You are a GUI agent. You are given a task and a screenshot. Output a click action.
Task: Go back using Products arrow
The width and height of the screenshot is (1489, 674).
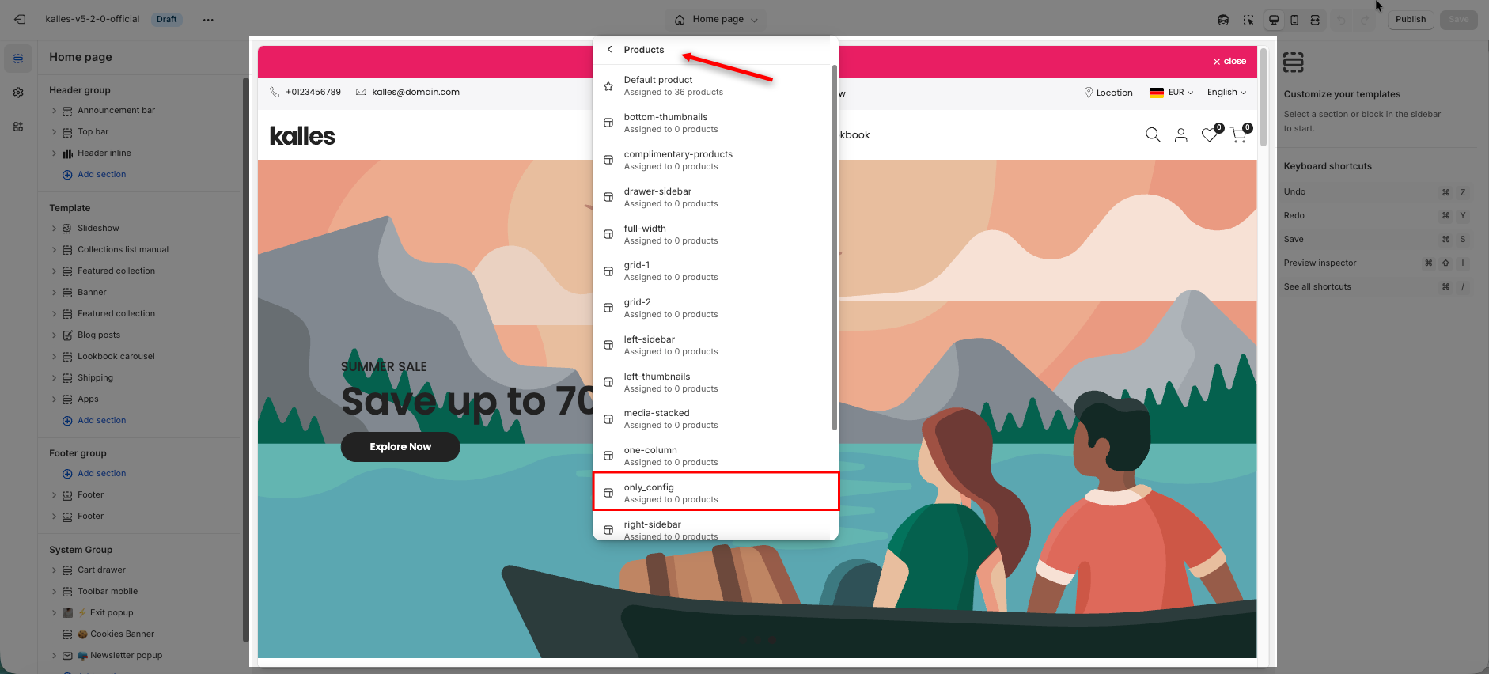pos(610,50)
